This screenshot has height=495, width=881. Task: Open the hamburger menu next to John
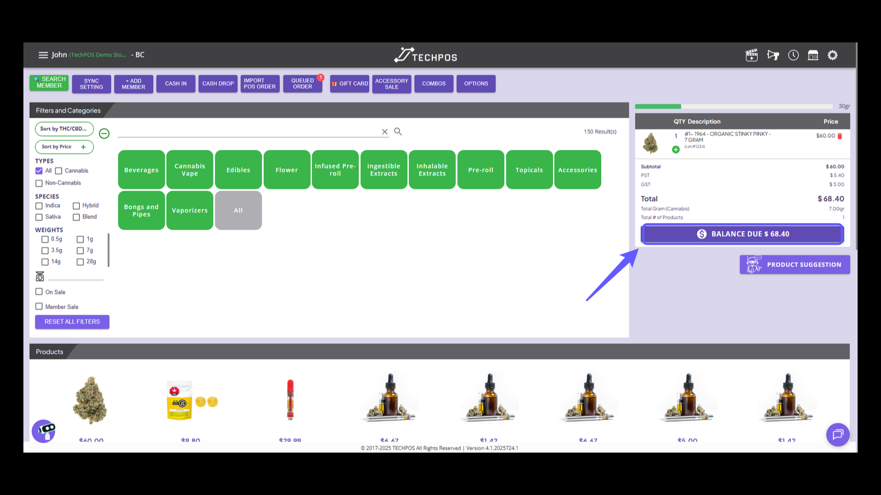43,55
